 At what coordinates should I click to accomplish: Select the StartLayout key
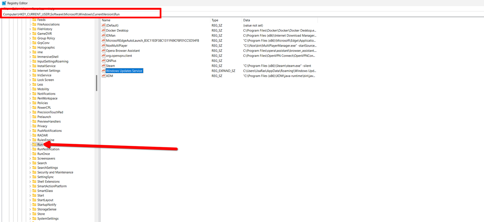(45, 200)
